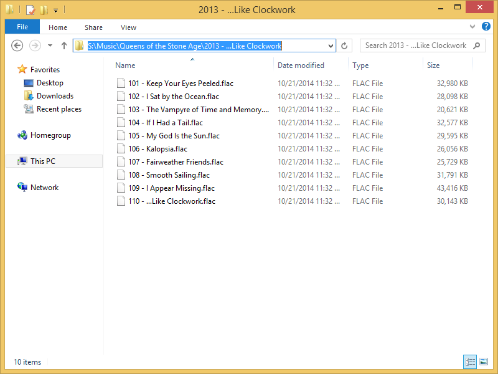
Task: Select file 102 - I Sat by the Ocean.flac
Action: point(174,97)
